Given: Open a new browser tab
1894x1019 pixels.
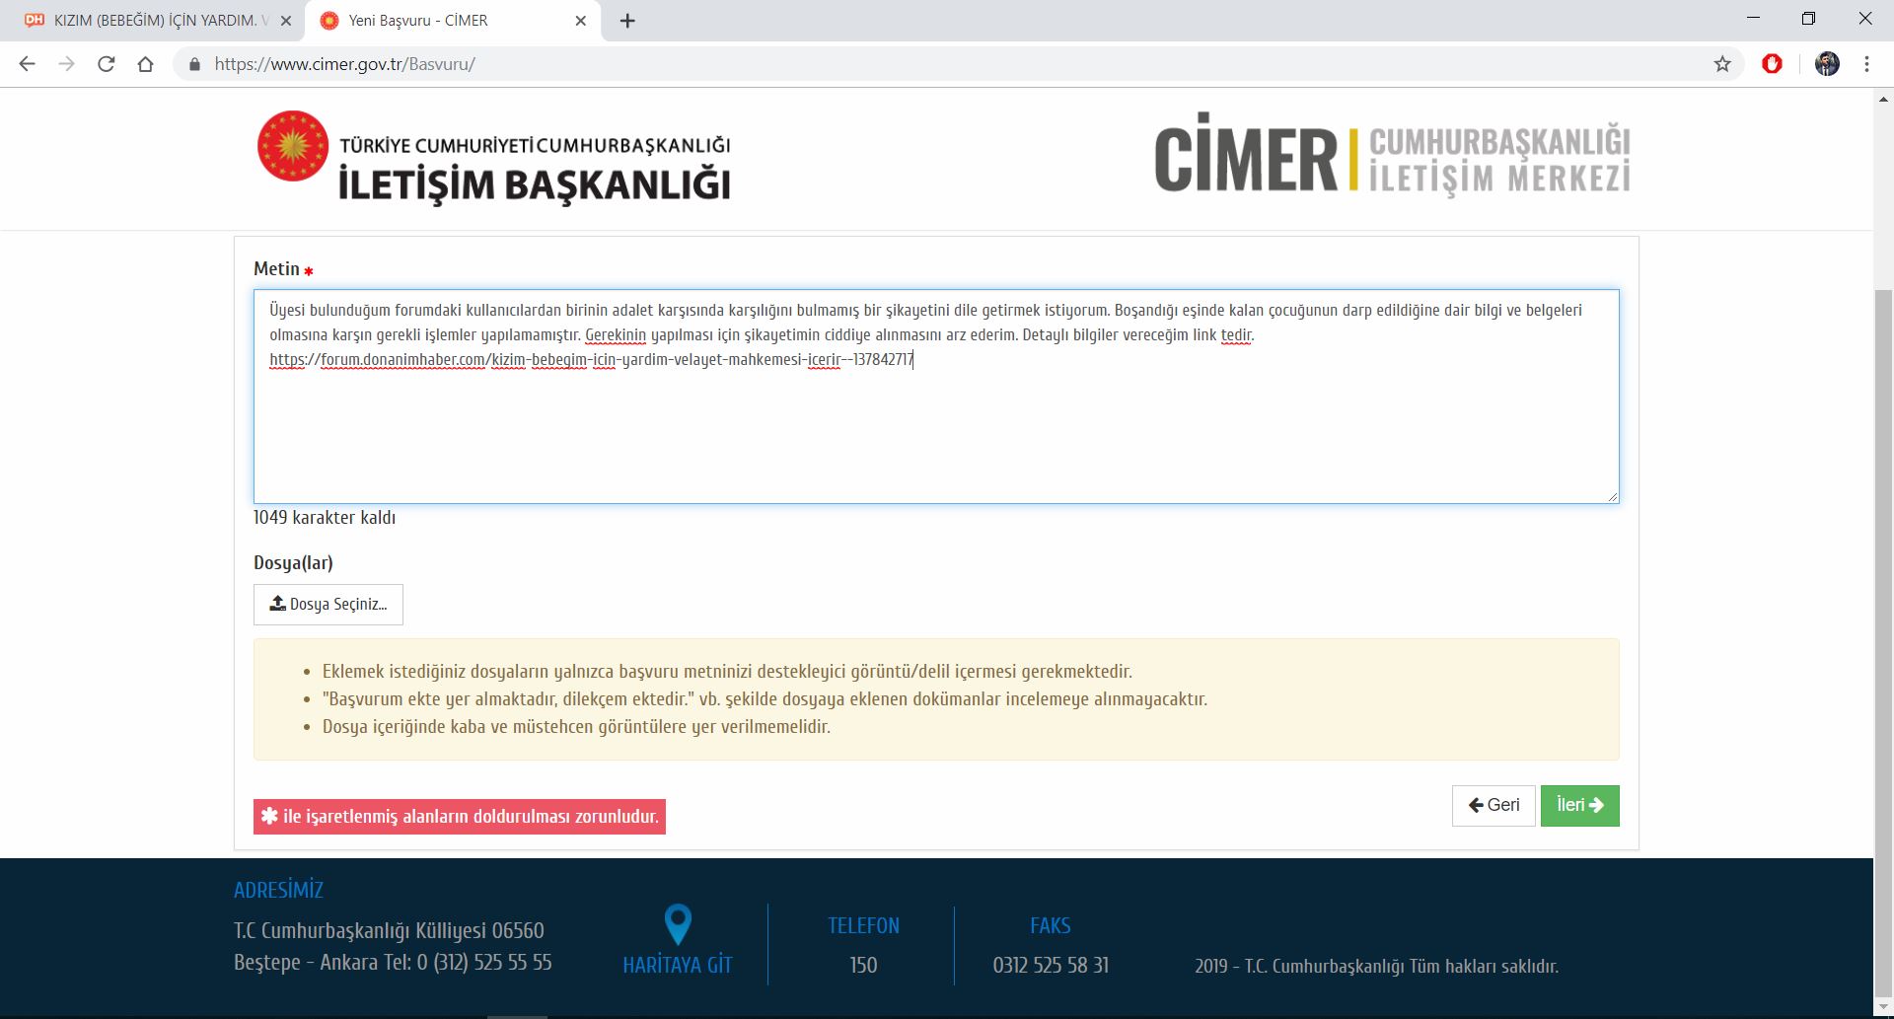Looking at the screenshot, I should click(627, 21).
